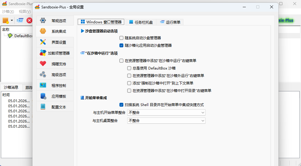Open 应用模板 database icon
This screenshot has width=301, height=166.
[43, 96]
